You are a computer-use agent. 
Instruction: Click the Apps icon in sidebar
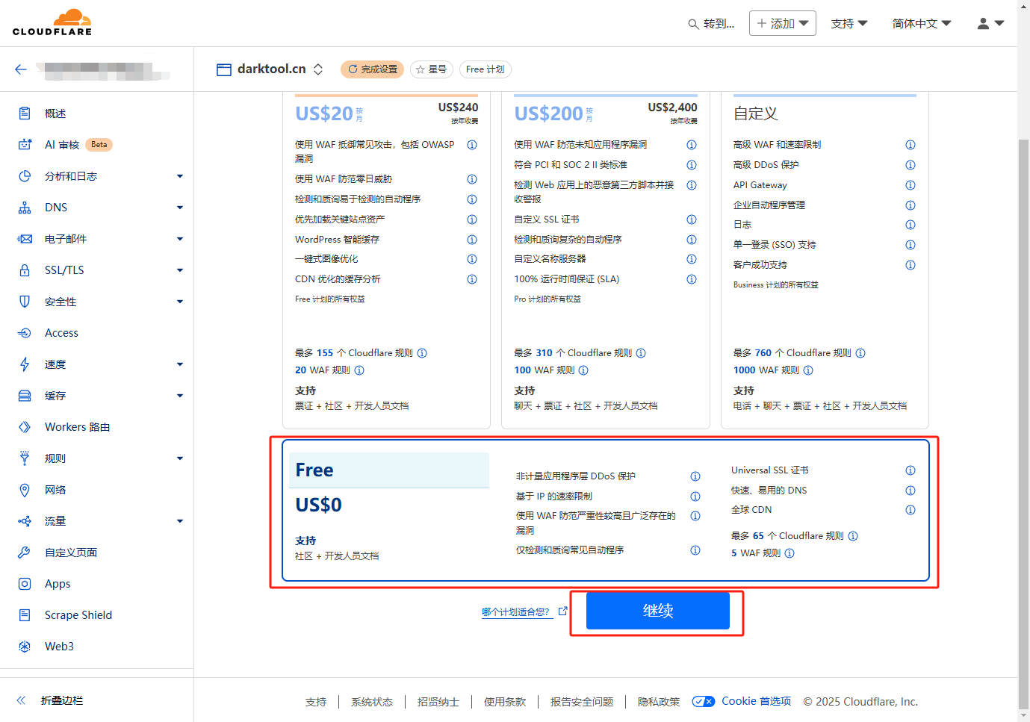[25, 584]
